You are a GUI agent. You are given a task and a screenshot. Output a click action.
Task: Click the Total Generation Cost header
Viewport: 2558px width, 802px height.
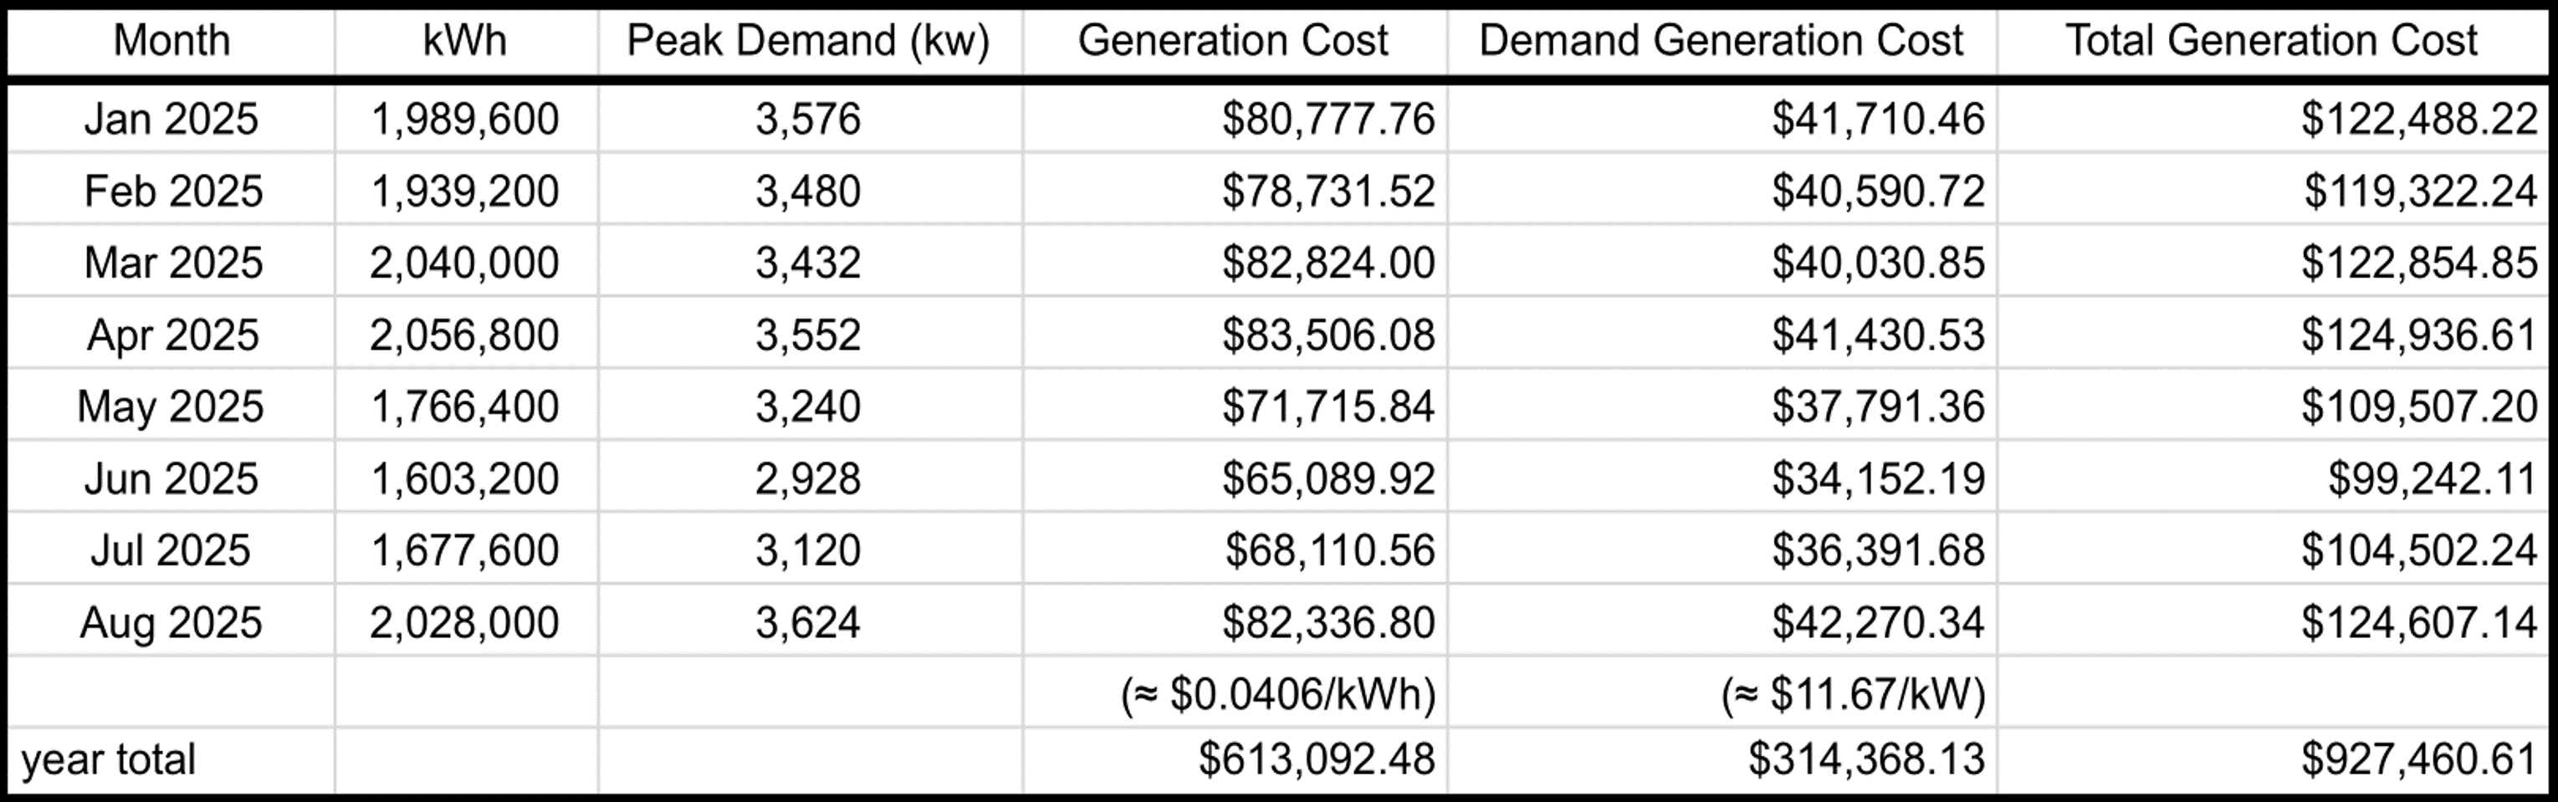coord(2272,41)
